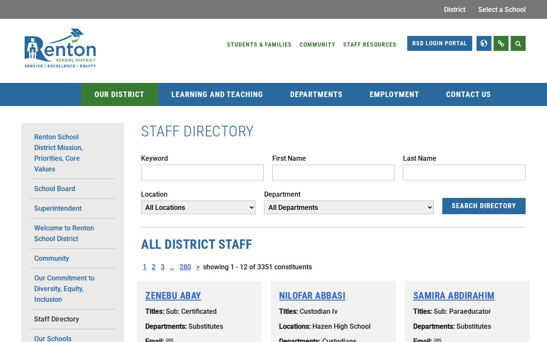This screenshot has height=342, width=547.
Task: Jump to results page 280
Action: coord(185,267)
